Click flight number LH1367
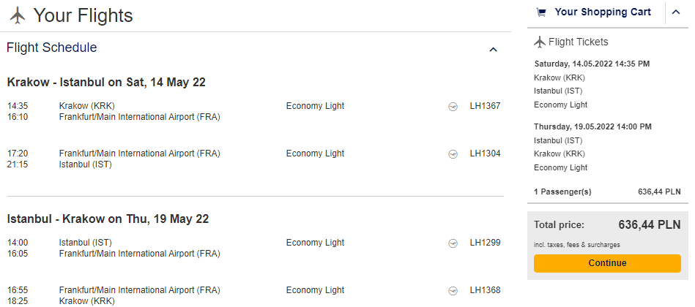Image resolution: width=695 pixels, height=307 pixels. [x=485, y=106]
